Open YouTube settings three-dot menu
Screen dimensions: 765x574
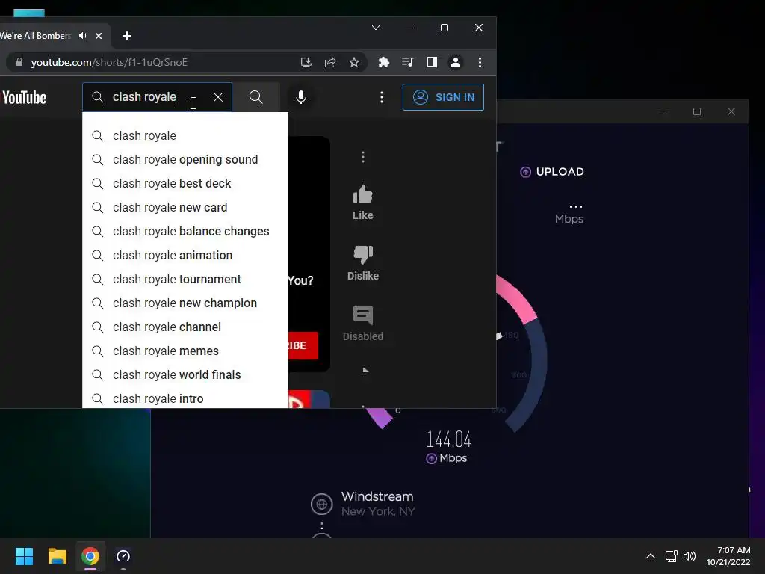click(x=382, y=97)
